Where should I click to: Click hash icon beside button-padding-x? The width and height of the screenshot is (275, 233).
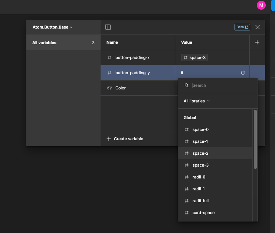click(x=109, y=58)
